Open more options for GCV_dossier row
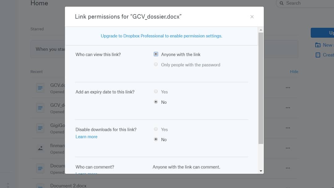Image resolution: width=334 pixels, height=188 pixels. point(288,108)
